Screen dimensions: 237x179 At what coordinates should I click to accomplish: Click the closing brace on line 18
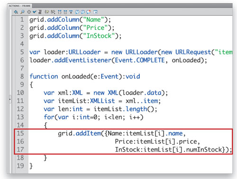coord(46,158)
